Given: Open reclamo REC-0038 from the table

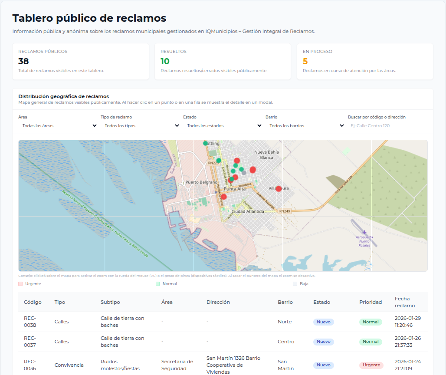Looking at the screenshot, I should coord(30,322).
